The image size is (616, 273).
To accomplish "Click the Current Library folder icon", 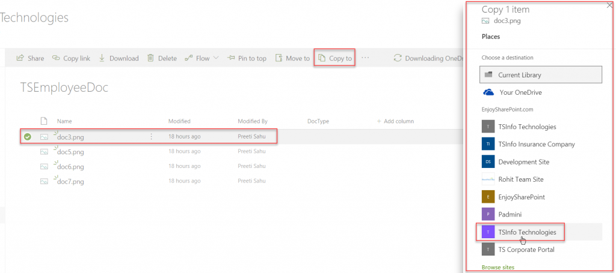I will click(488, 74).
